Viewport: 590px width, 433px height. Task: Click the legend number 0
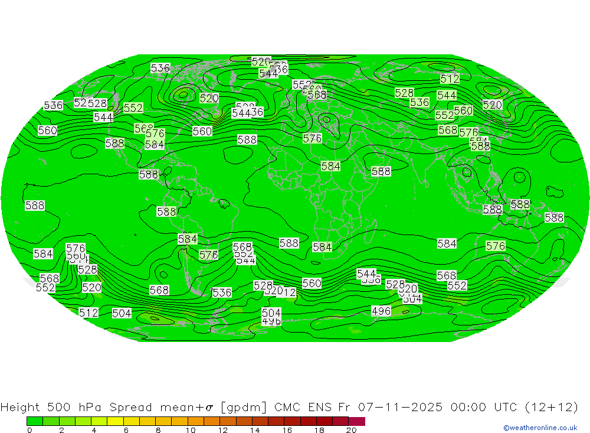pyautogui.click(x=29, y=430)
